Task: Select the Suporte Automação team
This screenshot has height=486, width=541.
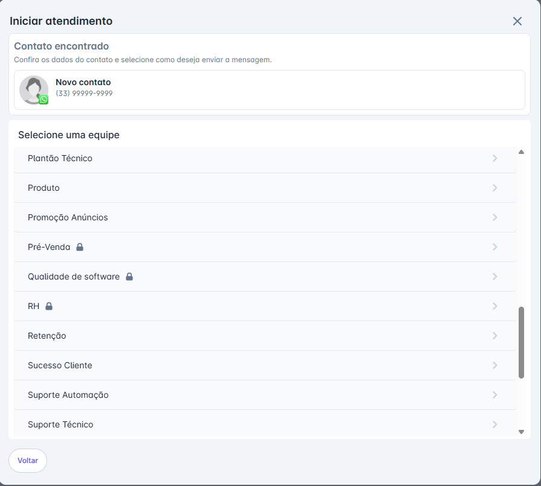Action: coord(68,395)
